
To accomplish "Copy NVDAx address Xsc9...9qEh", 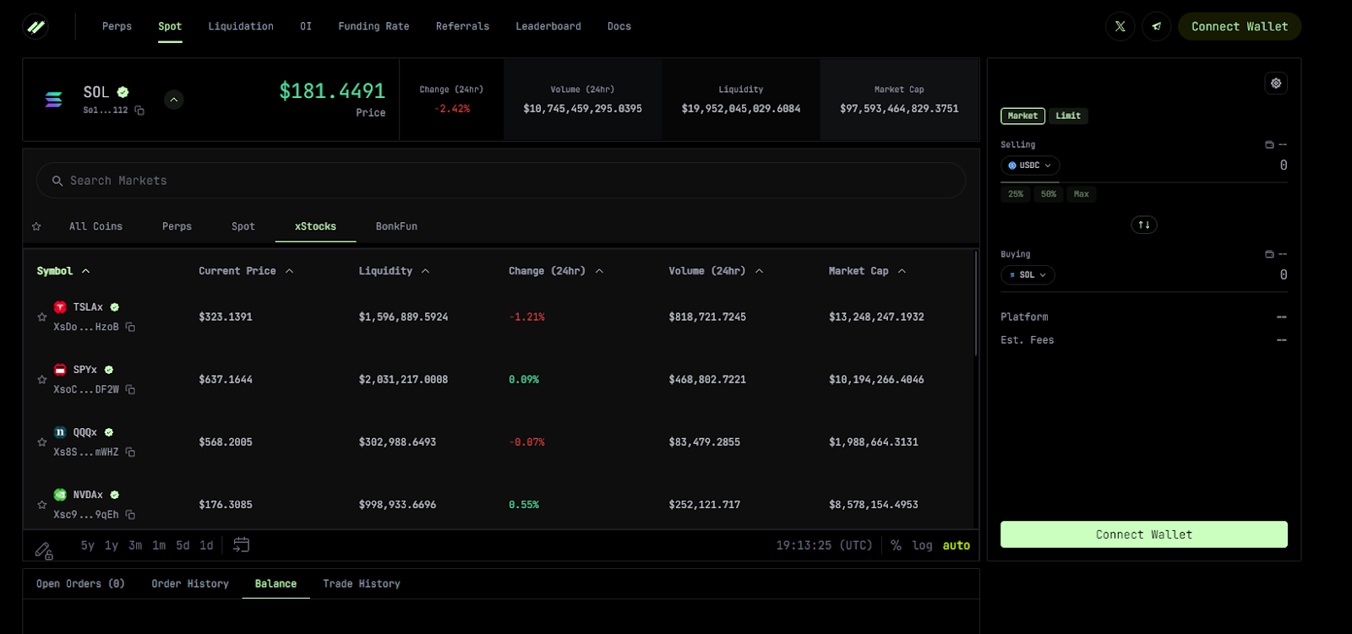I will click(x=130, y=514).
